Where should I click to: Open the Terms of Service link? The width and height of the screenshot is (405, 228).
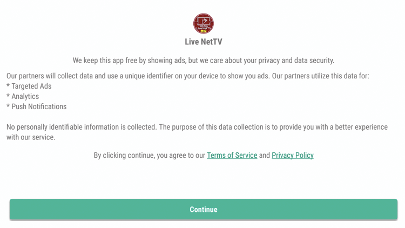tap(232, 155)
